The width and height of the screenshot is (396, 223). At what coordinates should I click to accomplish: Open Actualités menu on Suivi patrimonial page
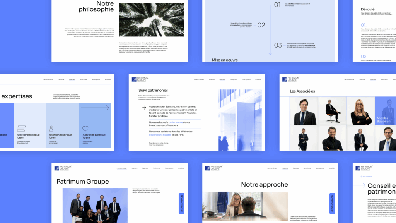point(258,79)
